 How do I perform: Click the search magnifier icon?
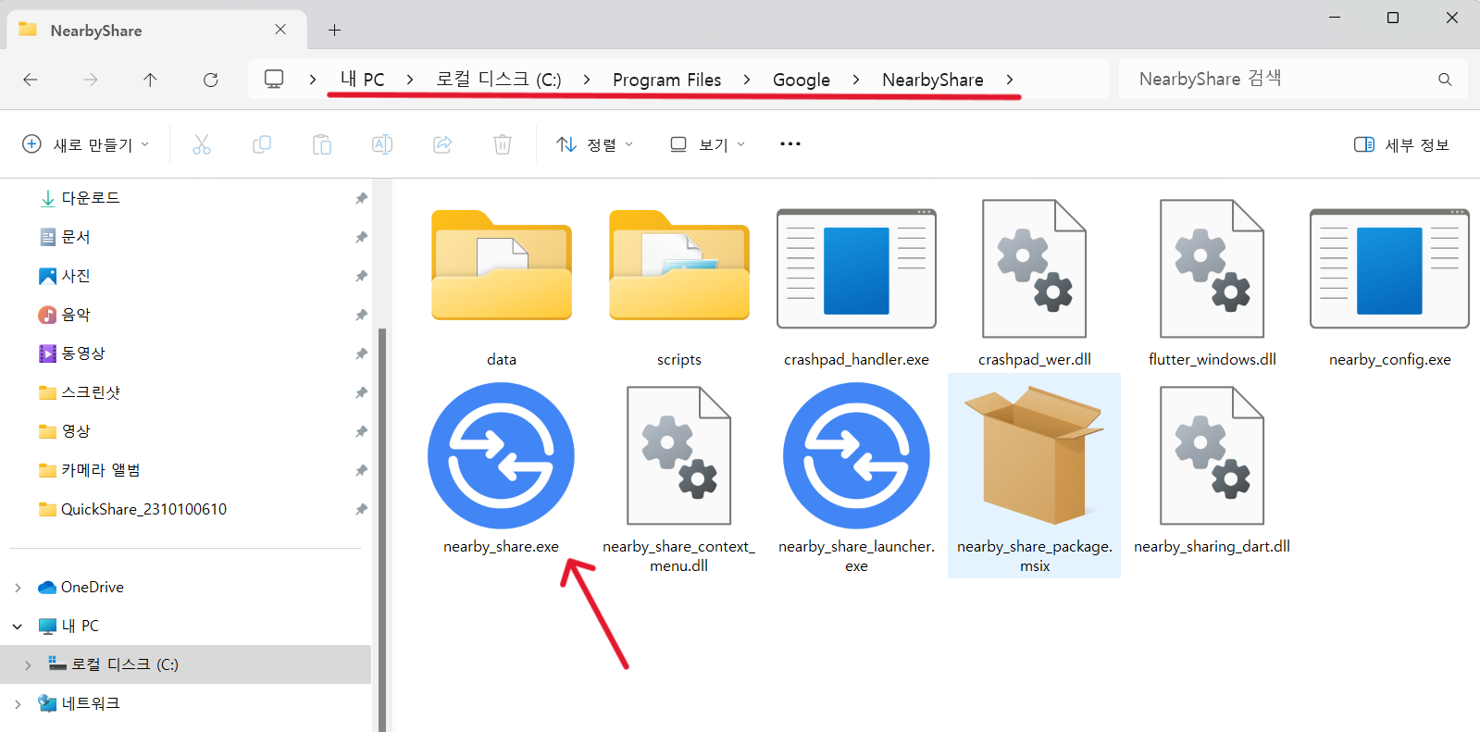[x=1445, y=80]
